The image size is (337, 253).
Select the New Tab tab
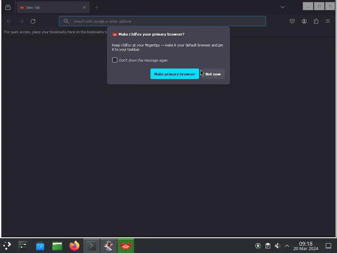53,7
